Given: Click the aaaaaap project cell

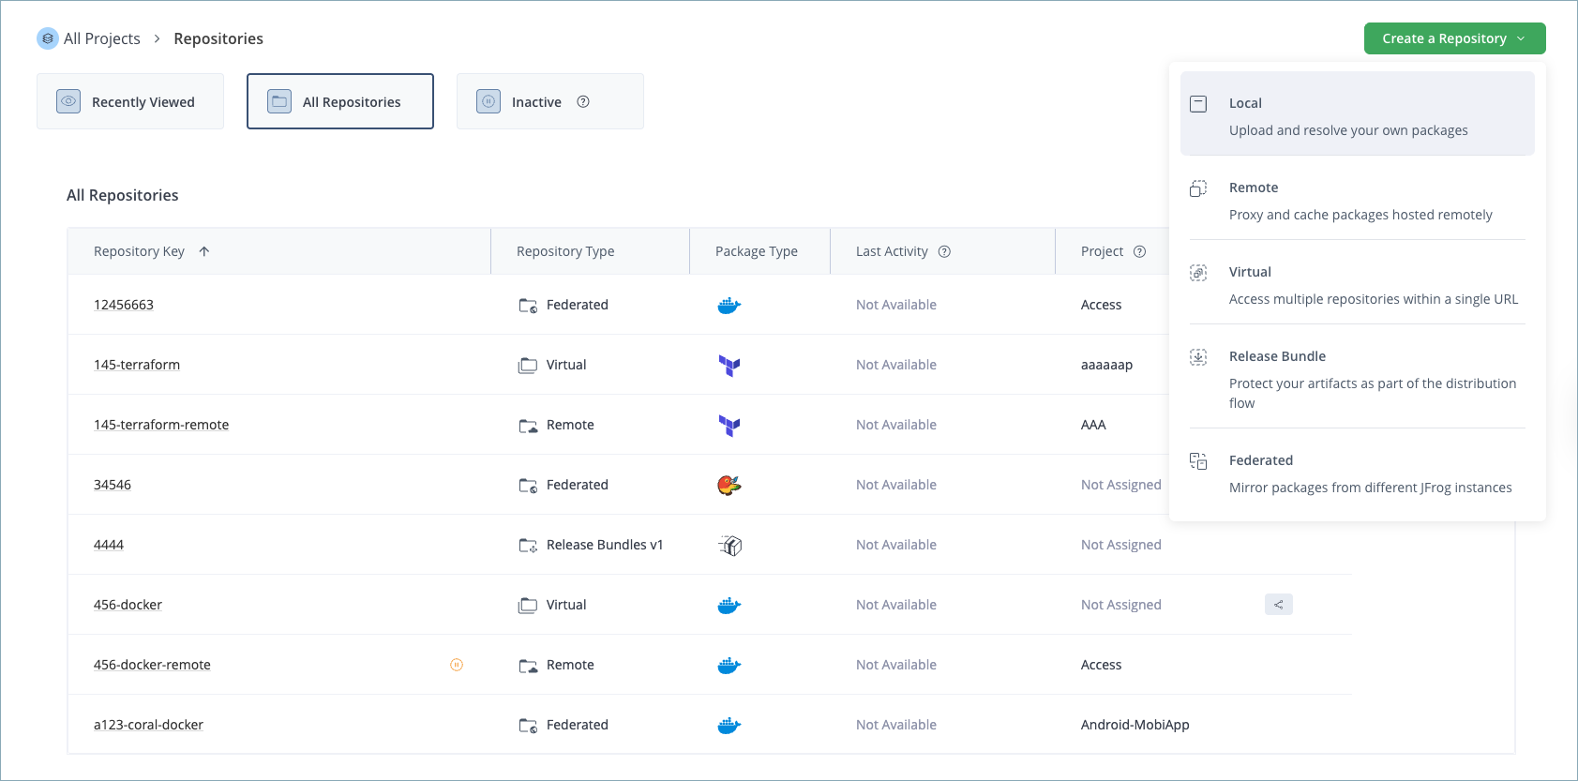Looking at the screenshot, I should pyautogui.click(x=1106, y=365).
